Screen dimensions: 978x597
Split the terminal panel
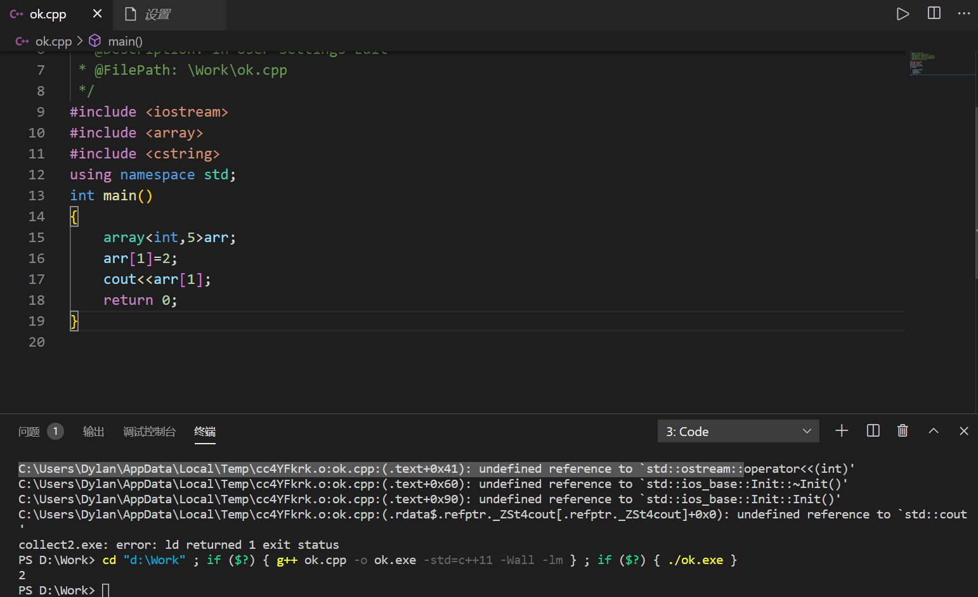pyautogui.click(x=873, y=431)
